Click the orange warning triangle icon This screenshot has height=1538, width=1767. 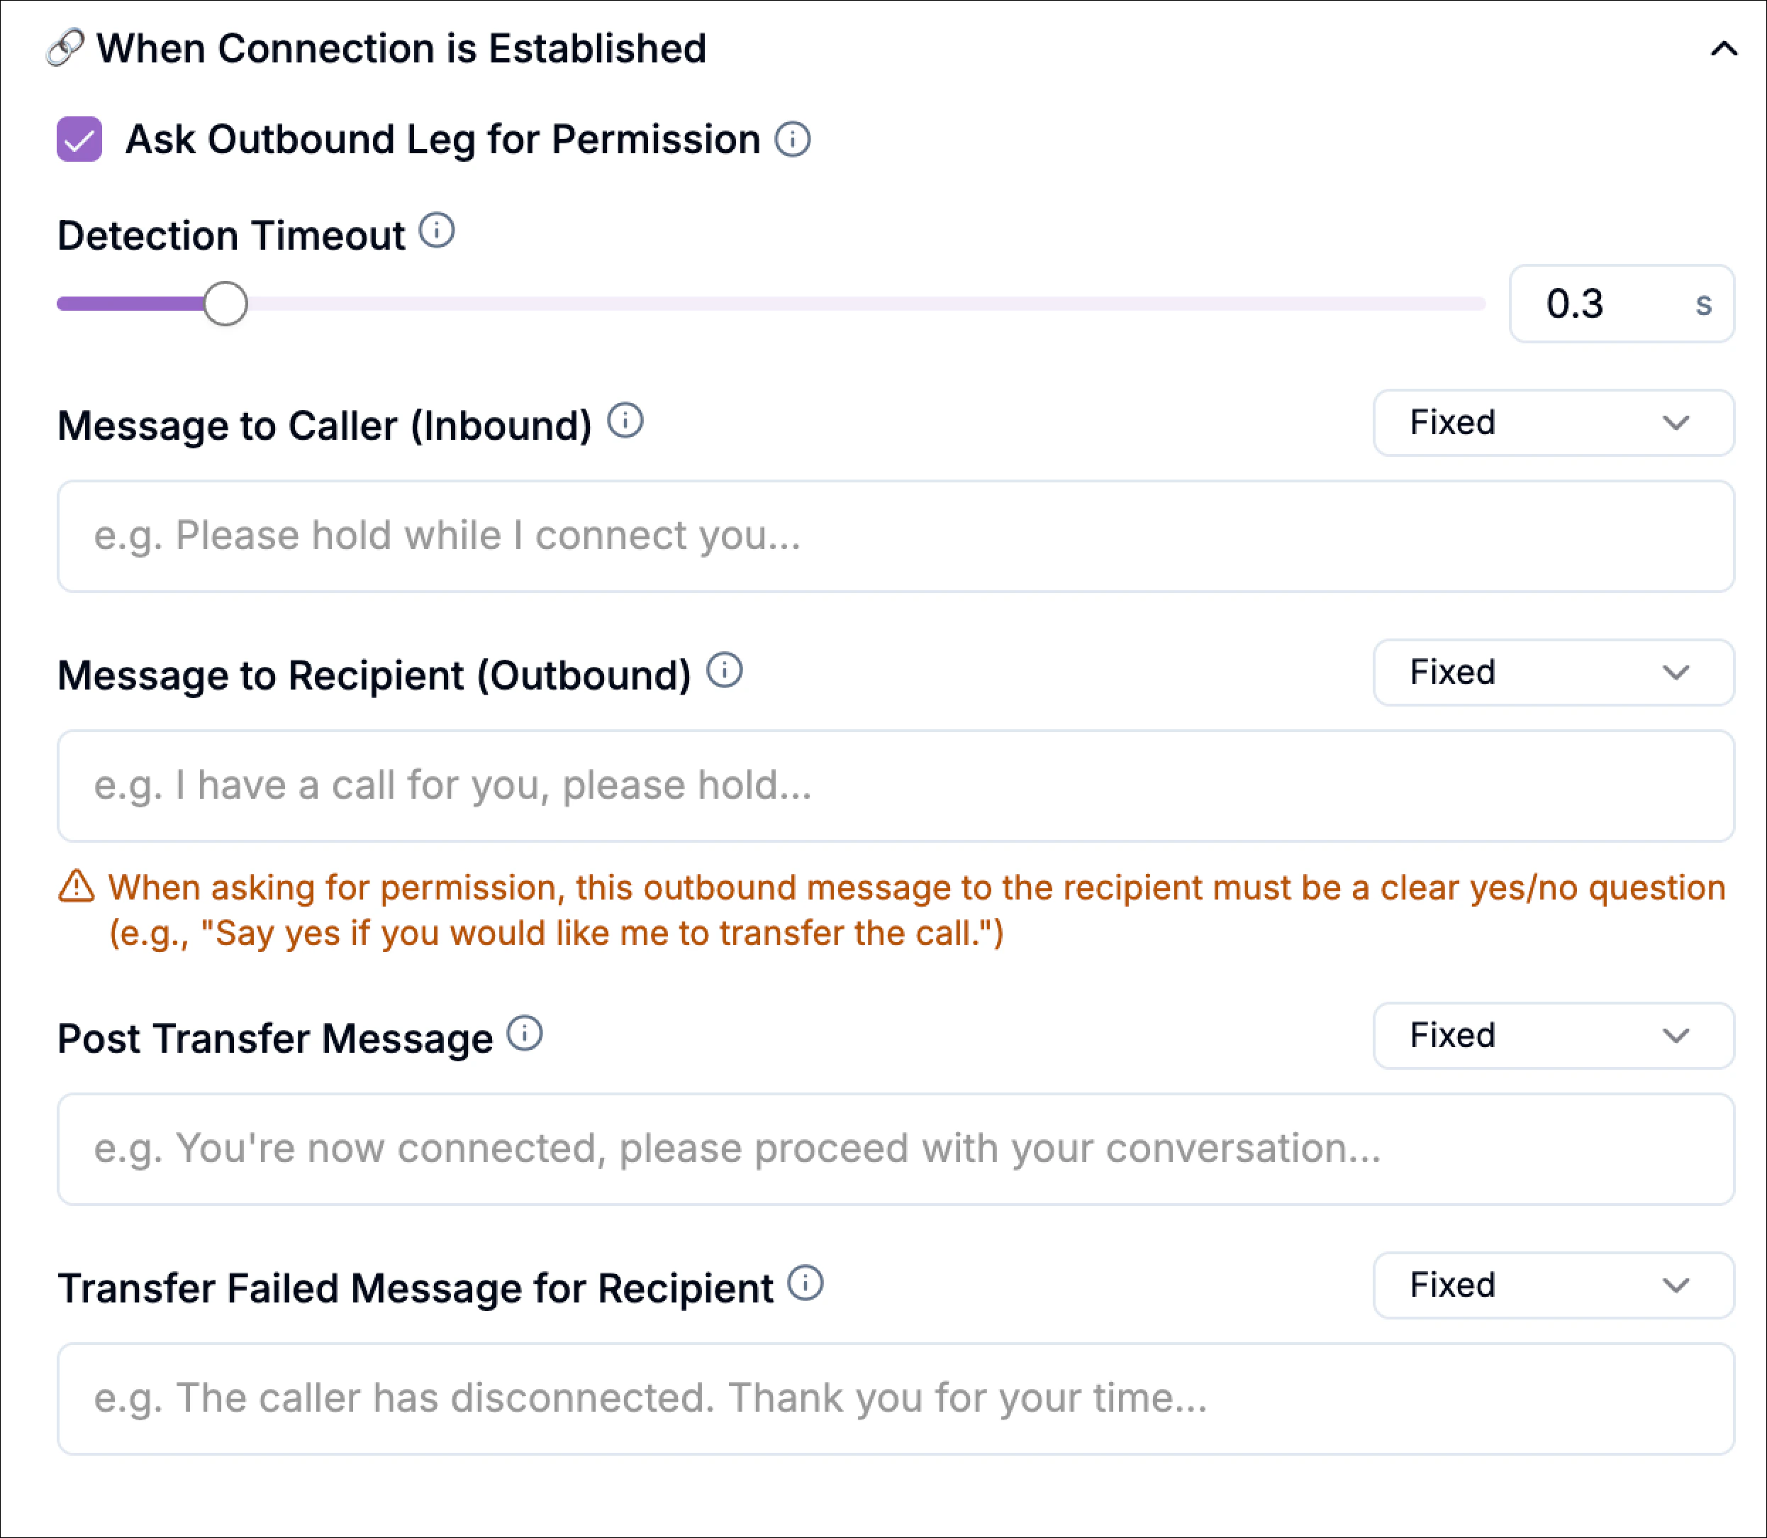(77, 887)
